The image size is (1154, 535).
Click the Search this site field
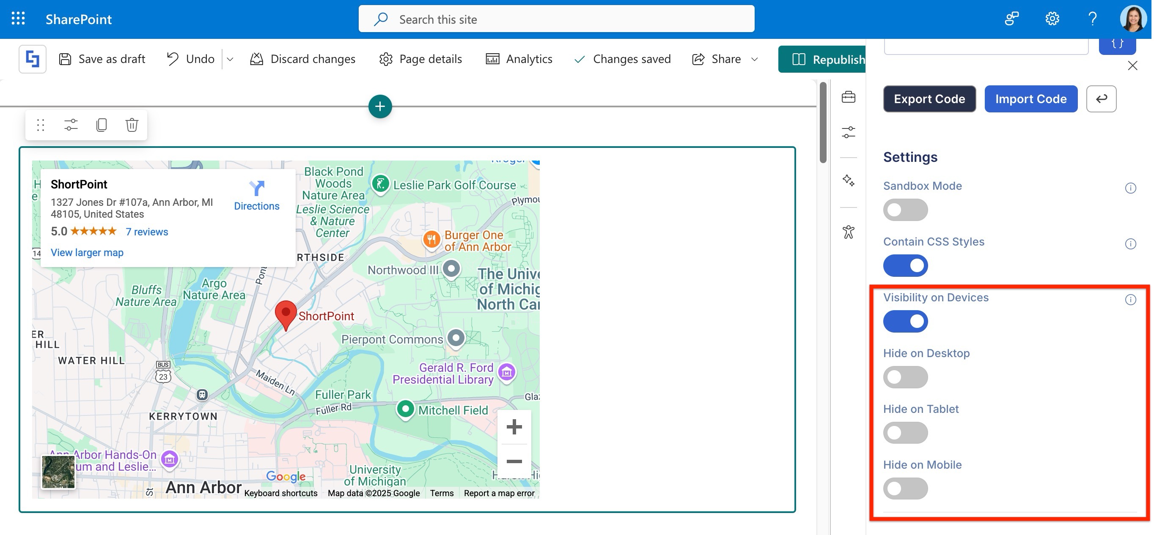point(555,19)
